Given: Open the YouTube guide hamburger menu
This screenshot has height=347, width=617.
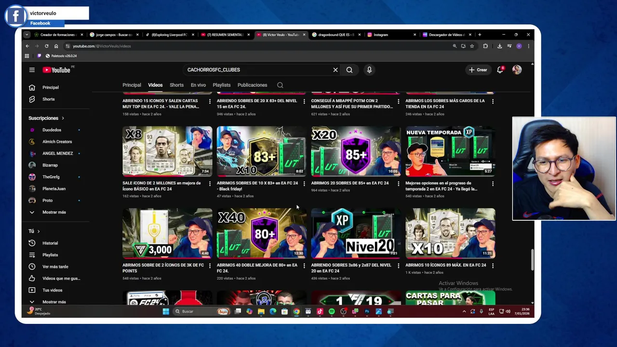Looking at the screenshot, I should tap(32, 70).
